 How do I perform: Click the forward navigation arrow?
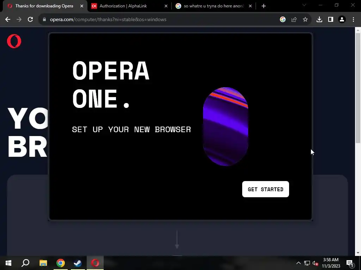[19, 20]
